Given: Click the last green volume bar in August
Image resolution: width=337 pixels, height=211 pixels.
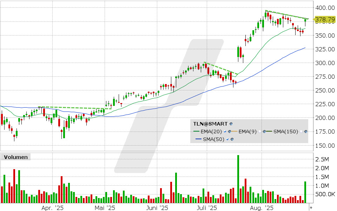Looking at the screenshot, I should 305,192.
